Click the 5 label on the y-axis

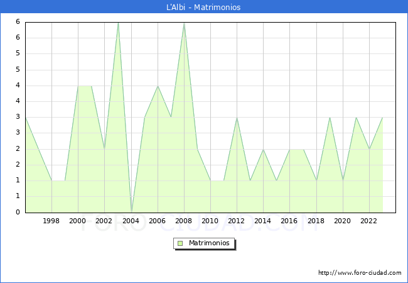(18, 53)
